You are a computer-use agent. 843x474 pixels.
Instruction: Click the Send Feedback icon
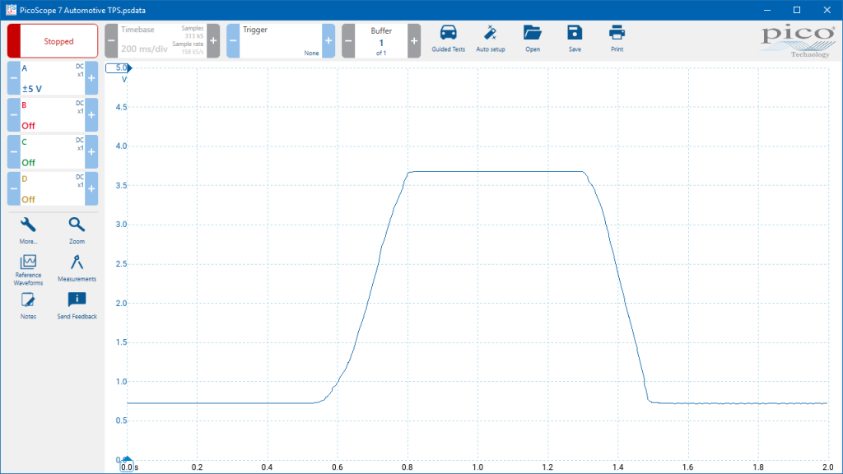pyautogui.click(x=77, y=306)
